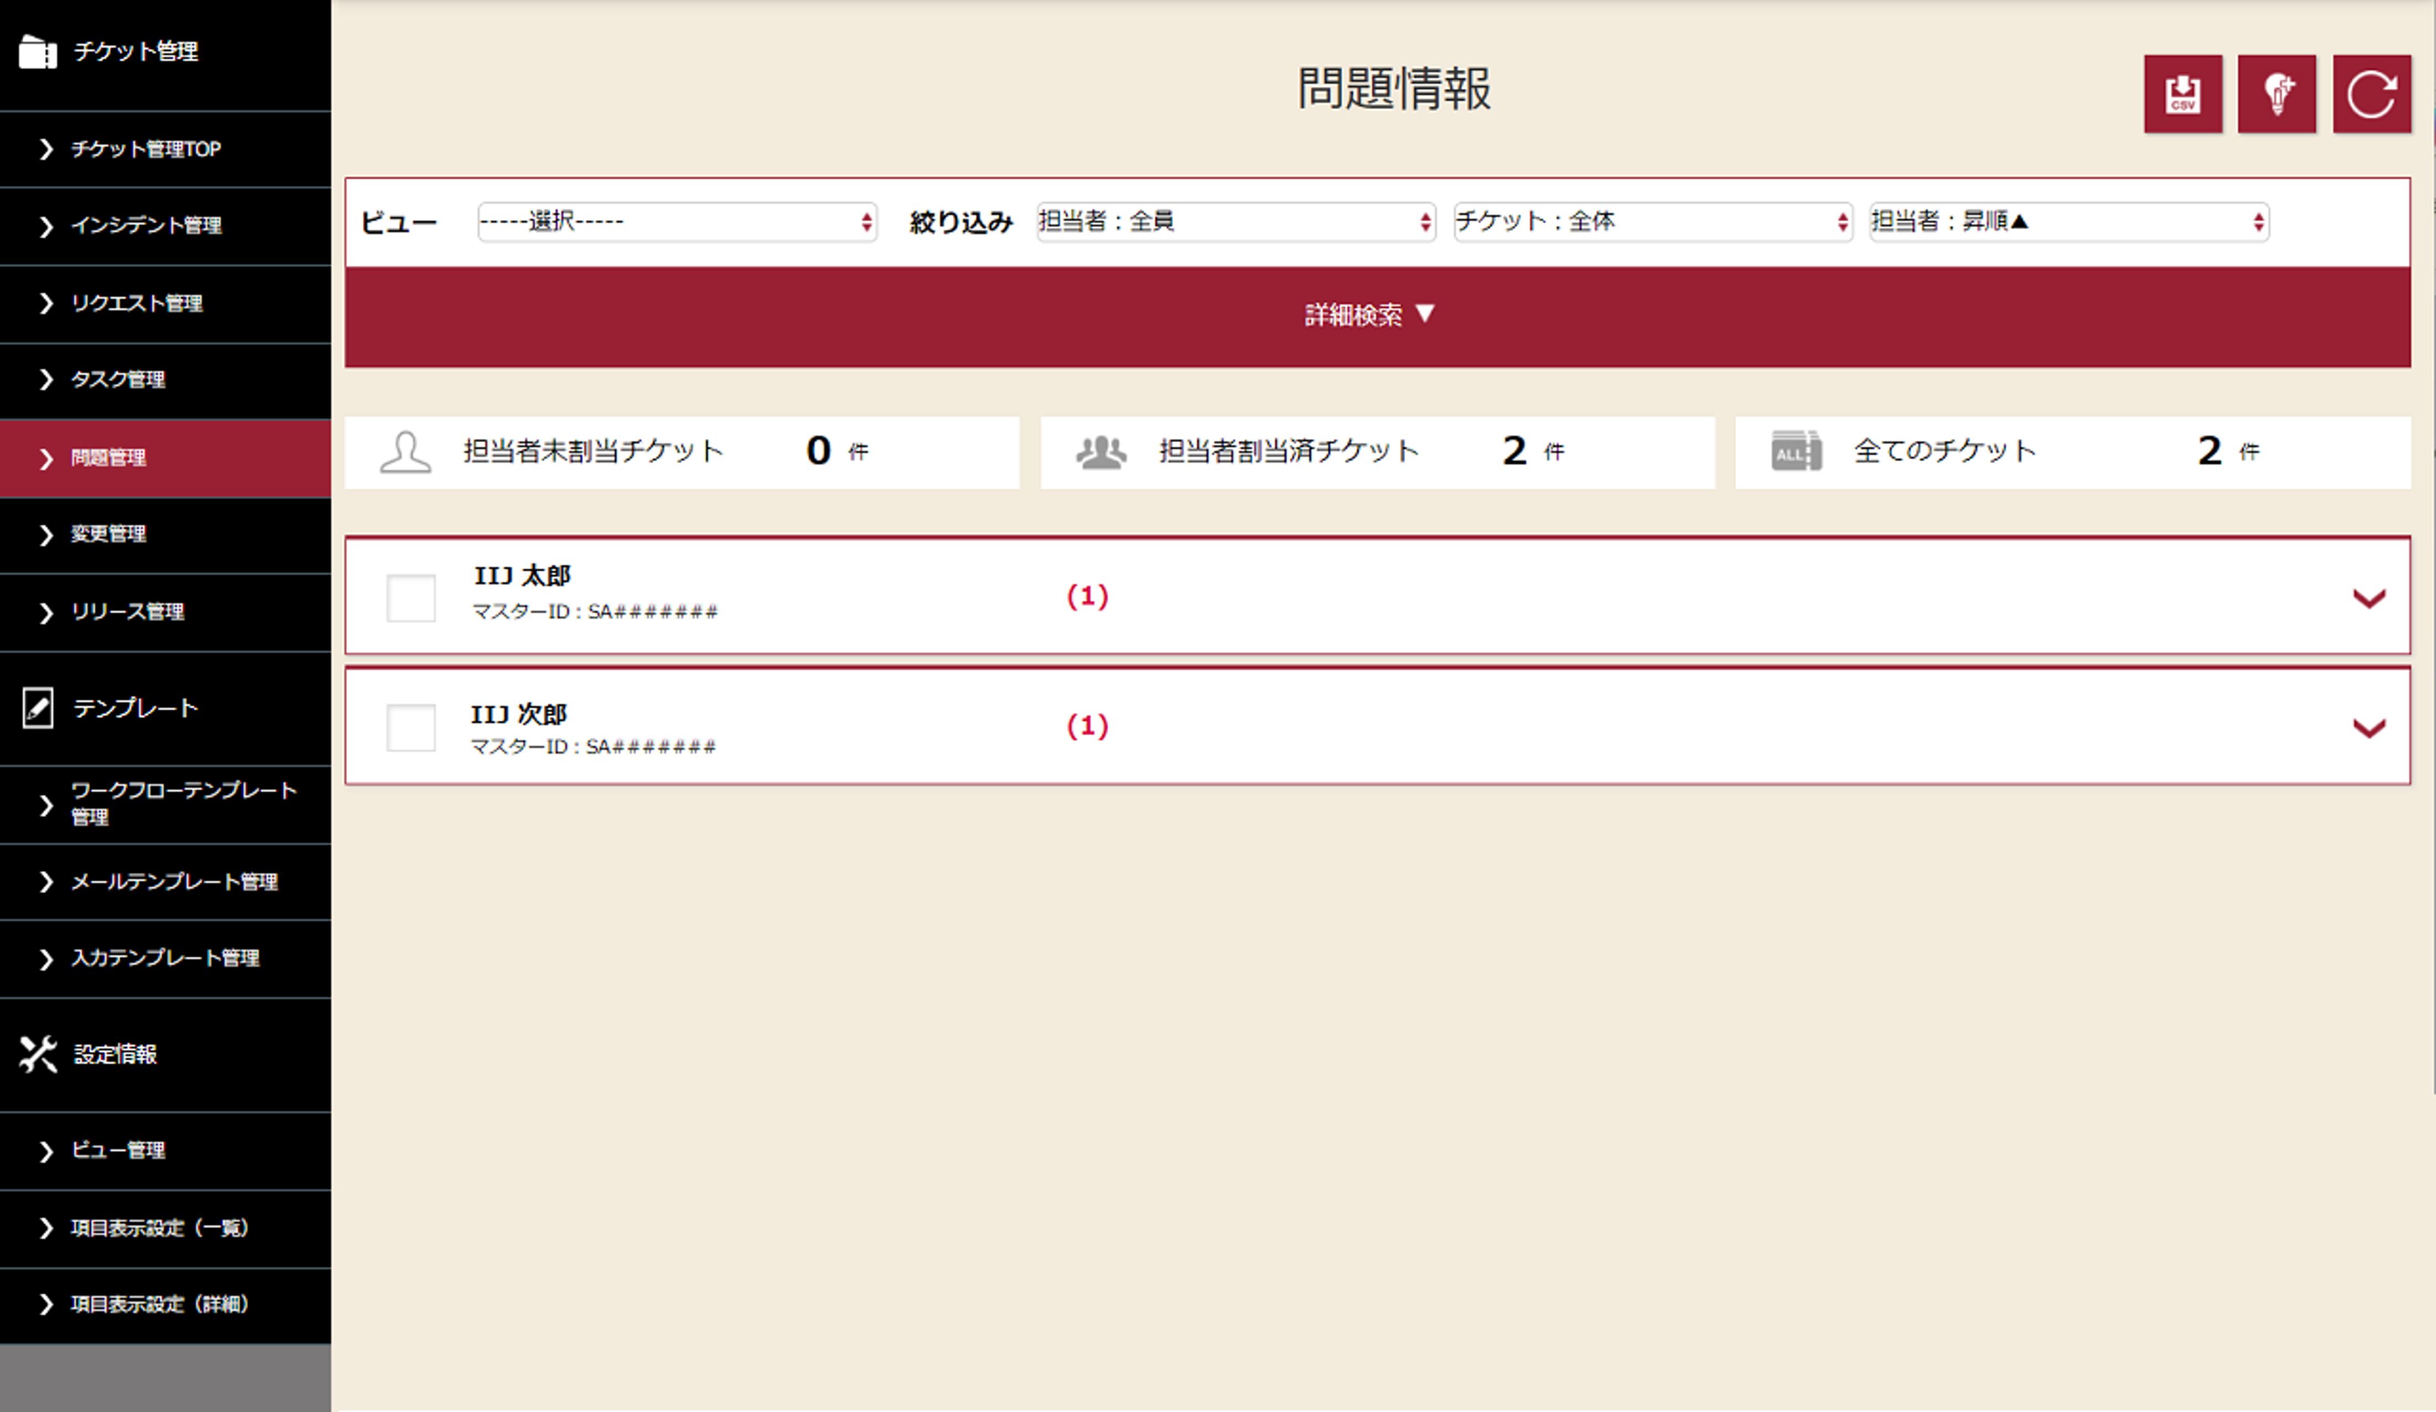Click the ALL tickets icon
2436x1412 pixels.
1796,451
